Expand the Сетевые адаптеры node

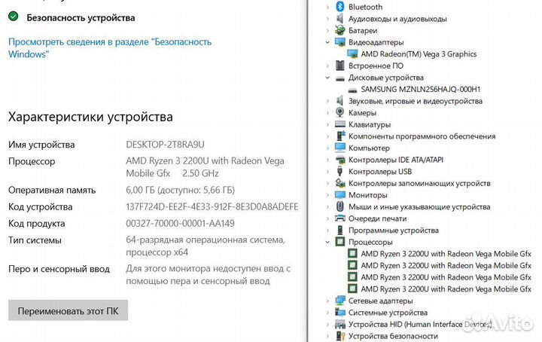coord(327,301)
